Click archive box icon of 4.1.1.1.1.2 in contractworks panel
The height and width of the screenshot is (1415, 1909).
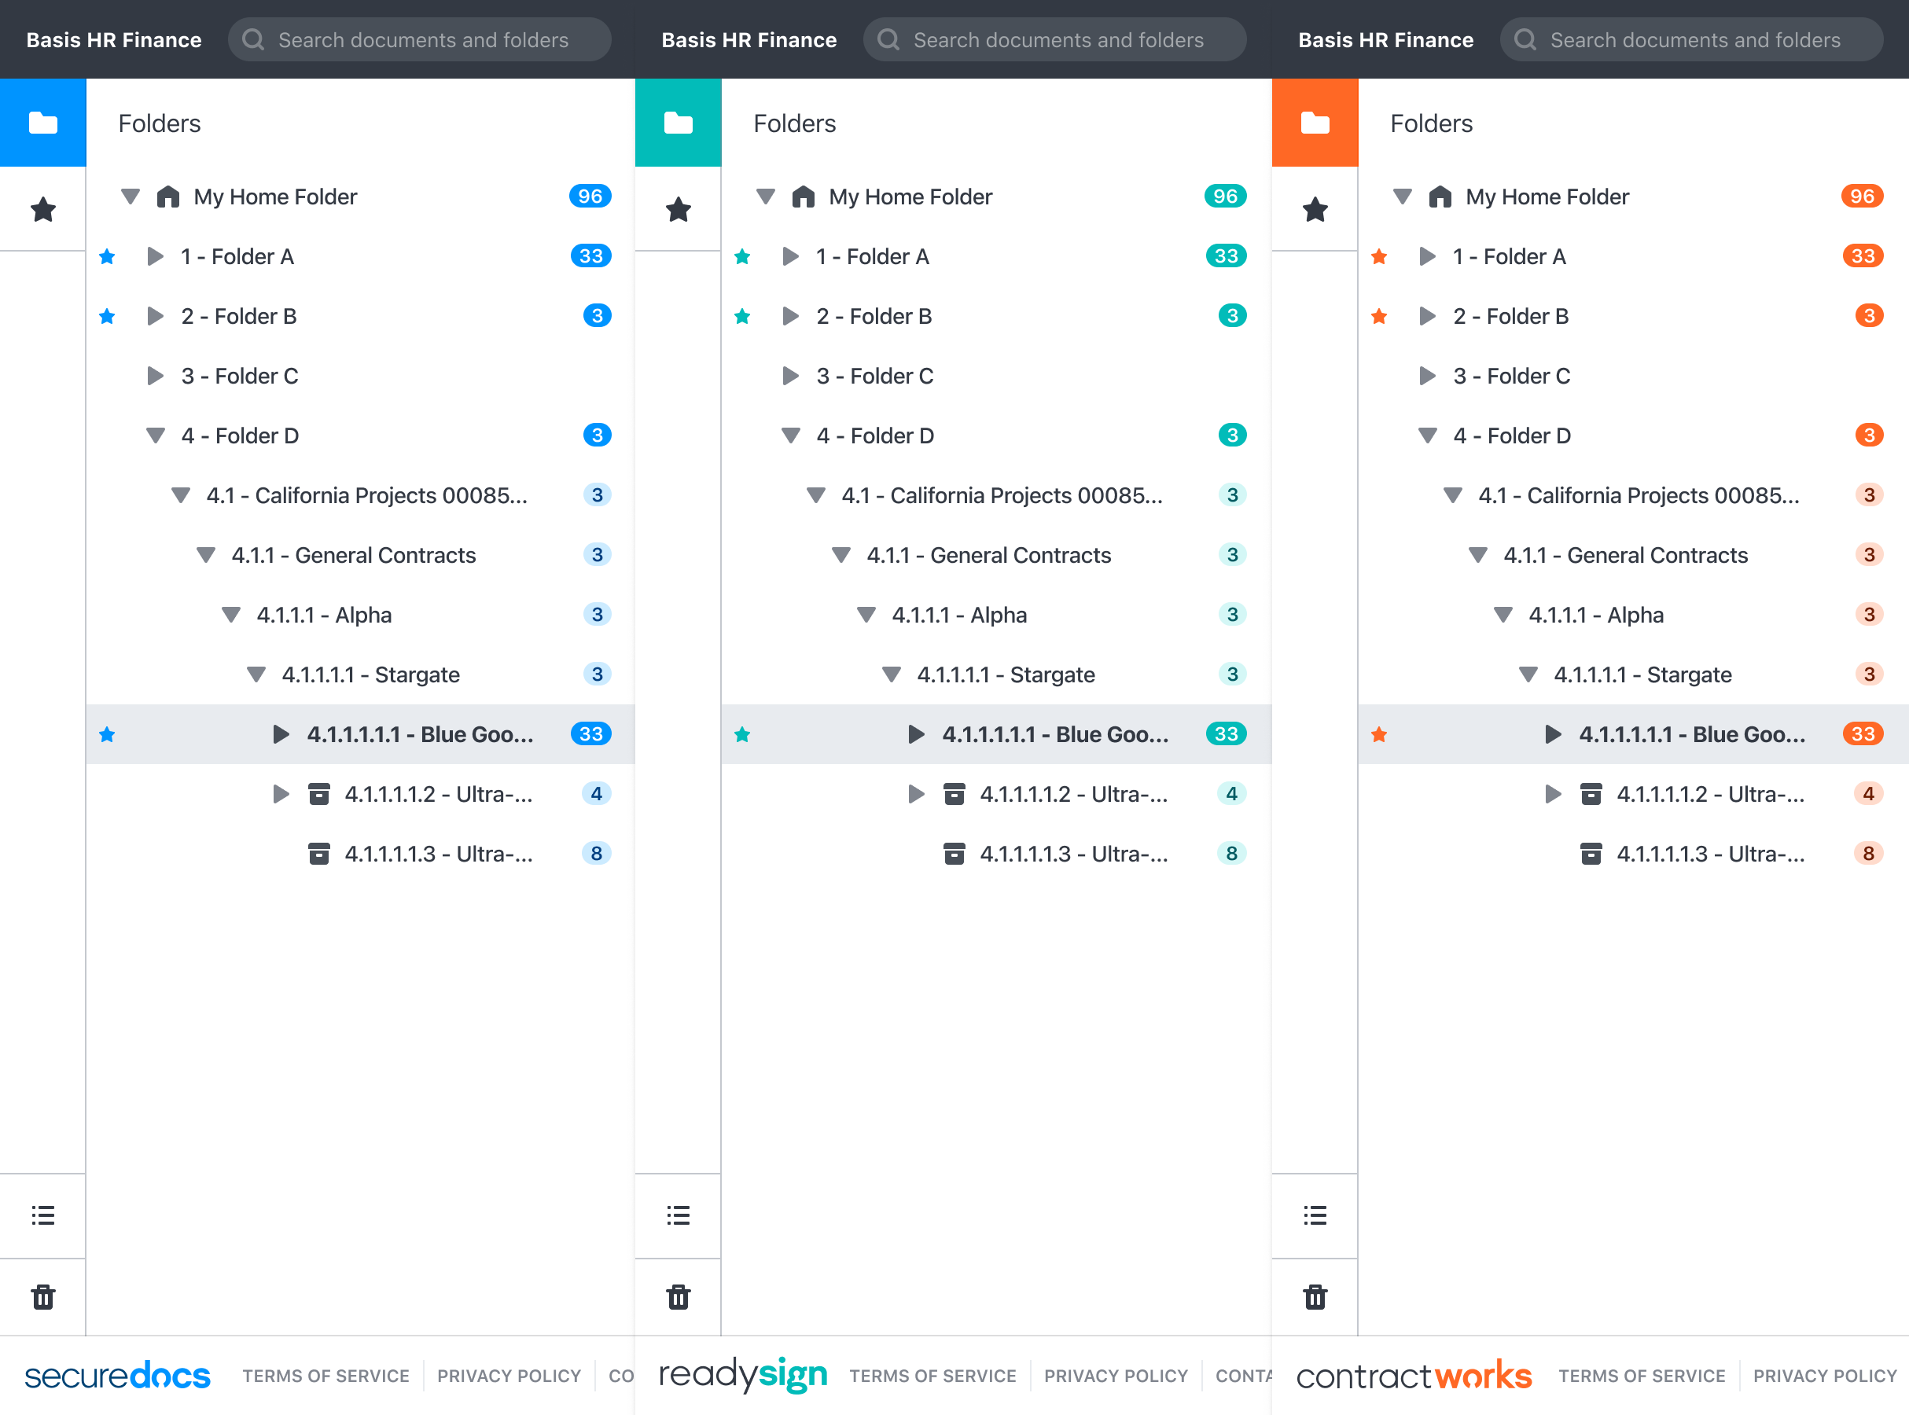(x=1591, y=793)
